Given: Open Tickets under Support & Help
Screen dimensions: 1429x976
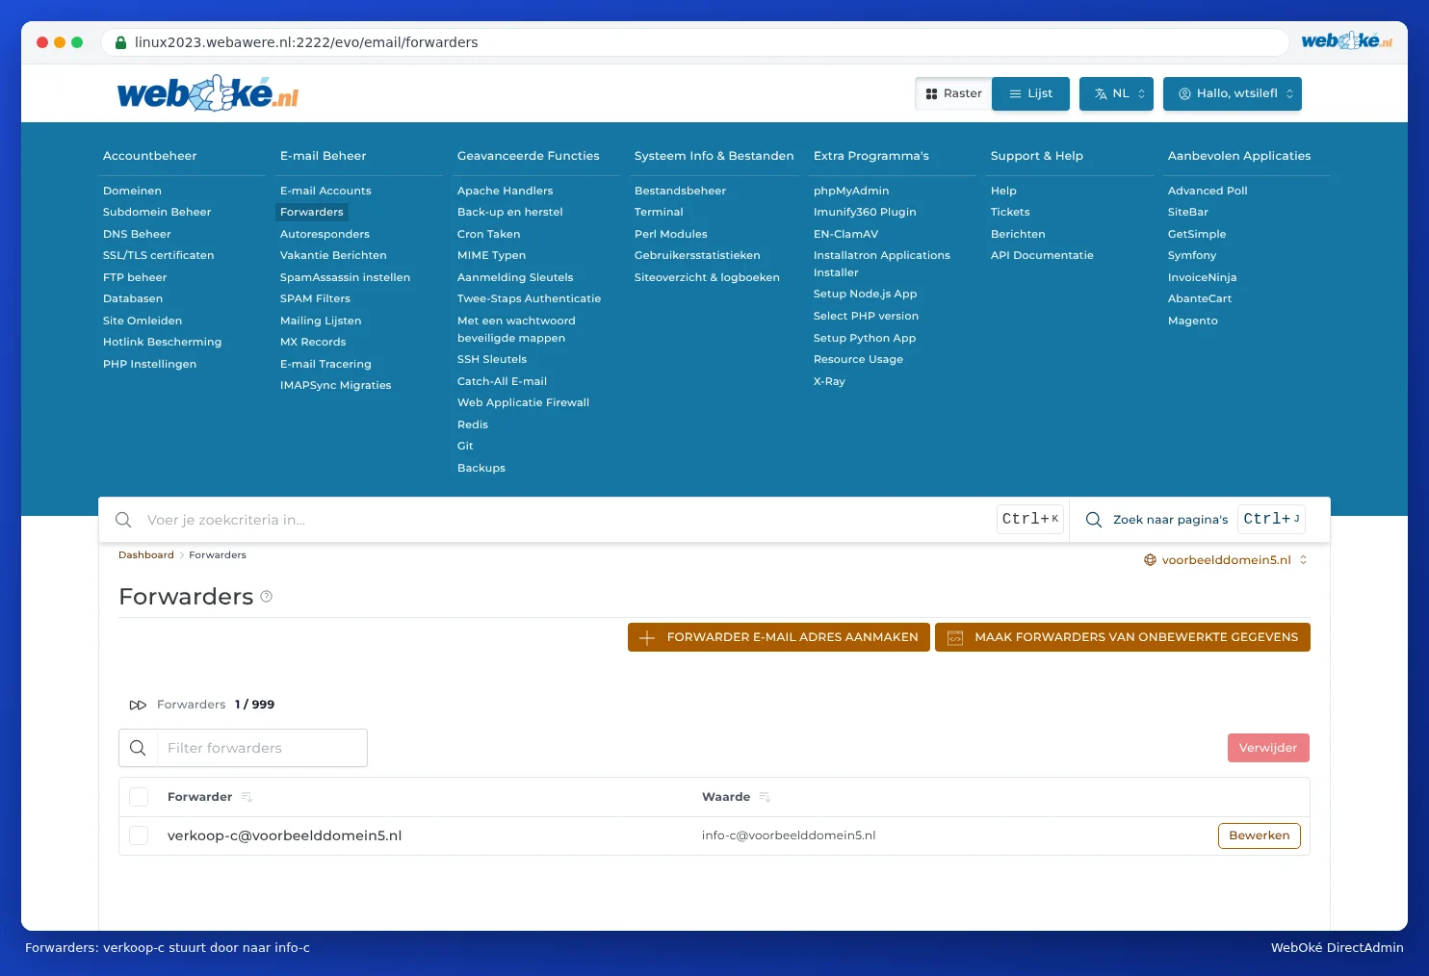Looking at the screenshot, I should tap(1010, 212).
